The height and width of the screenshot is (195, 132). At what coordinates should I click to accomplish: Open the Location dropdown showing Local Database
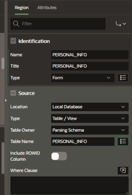(90, 107)
